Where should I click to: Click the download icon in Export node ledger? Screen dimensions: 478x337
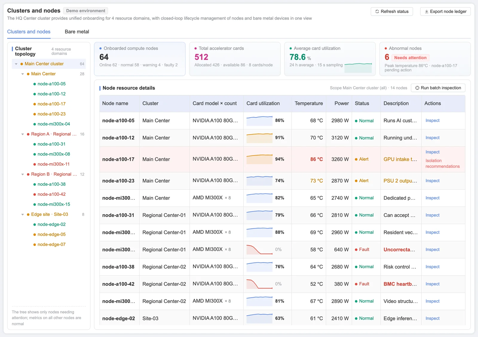point(427,12)
